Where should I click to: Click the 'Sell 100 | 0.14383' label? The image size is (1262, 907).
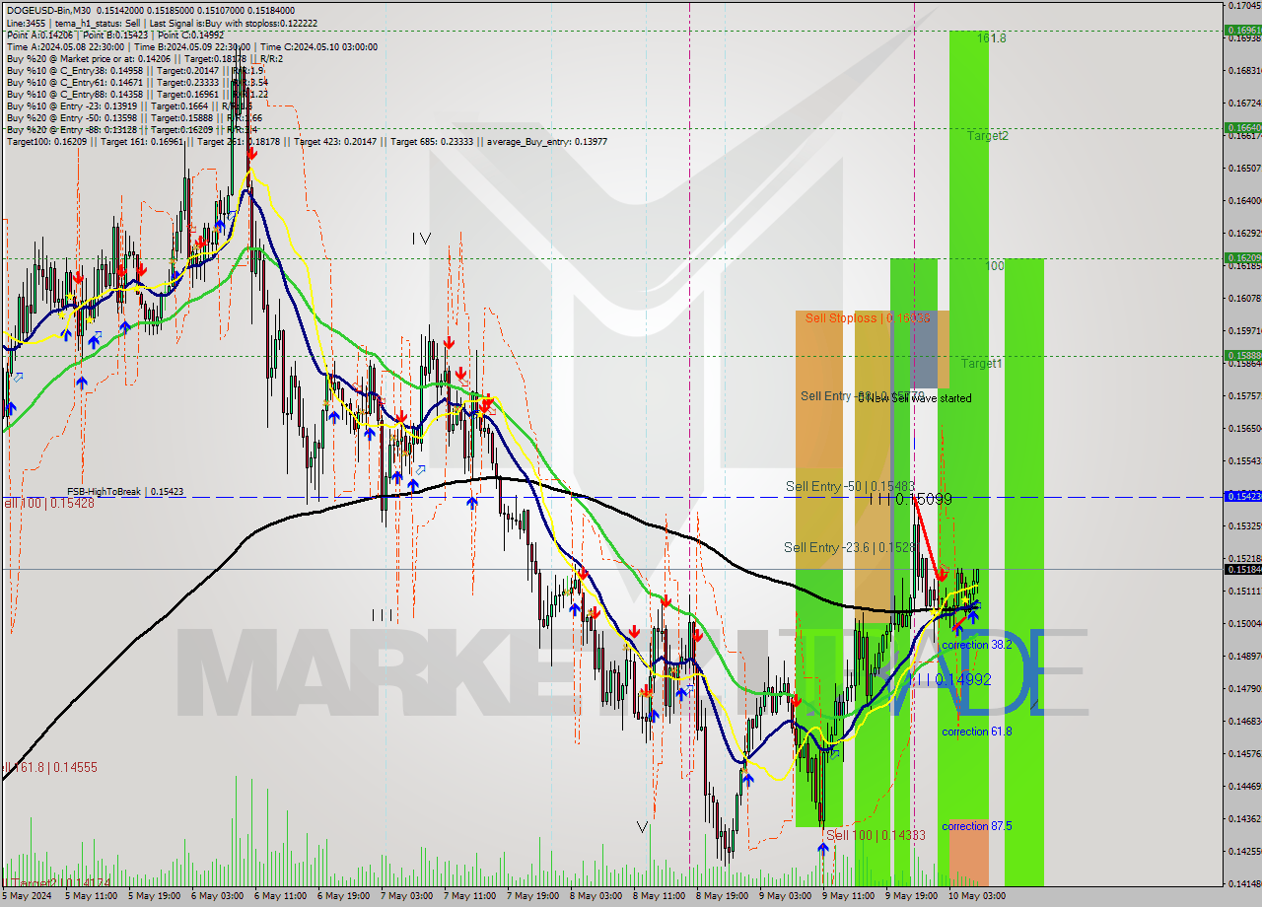pos(876,835)
